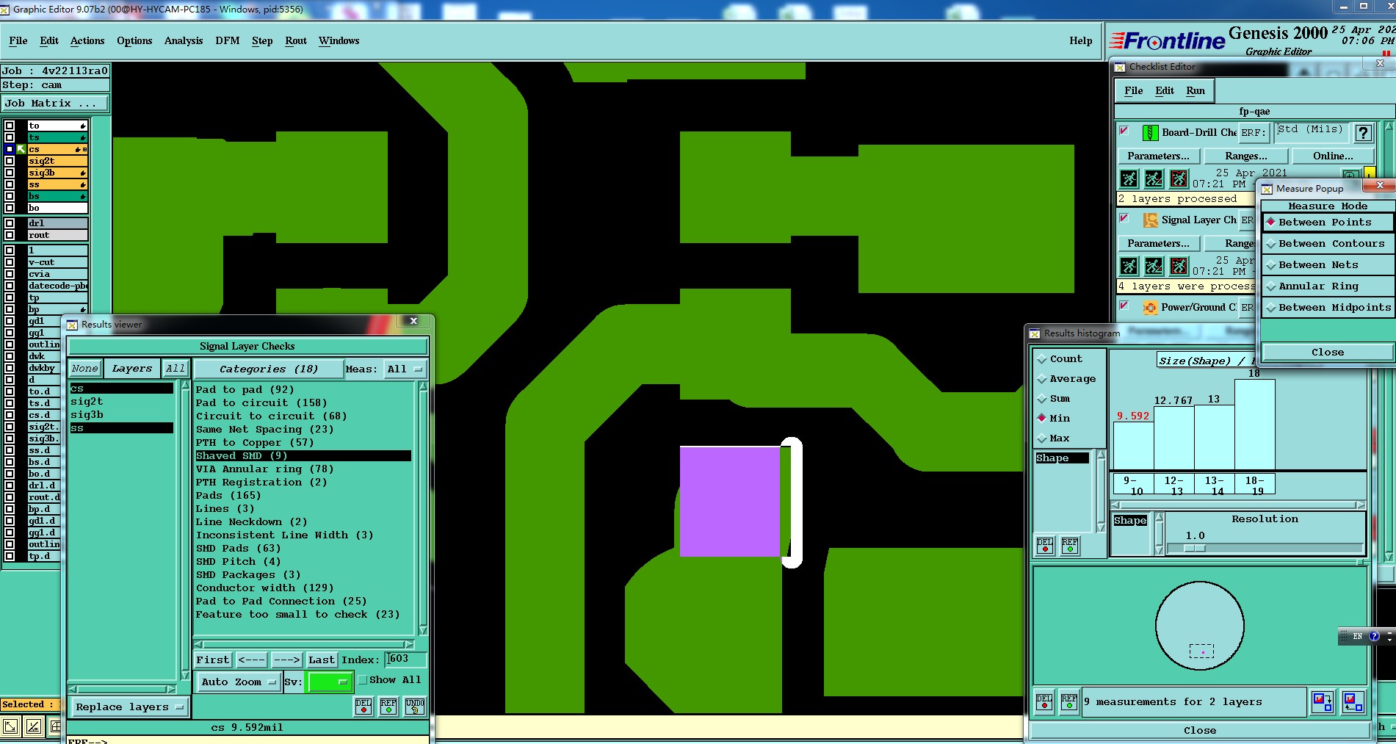The width and height of the screenshot is (1396, 744).
Task: Click Board-Drill help question mark icon
Action: pos(1363,133)
